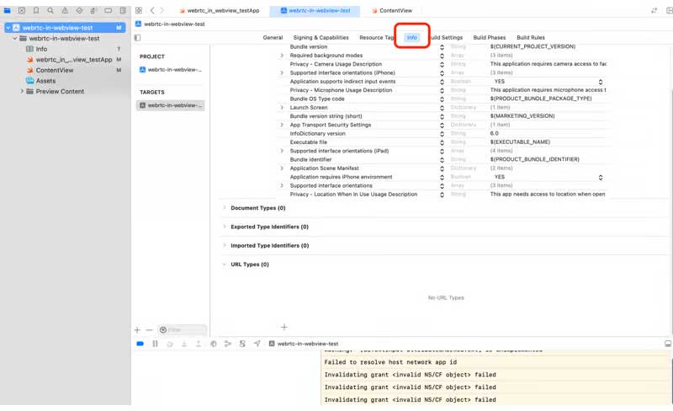Select the target under TARGETS heading
This screenshot has height=411, width=673.
171,105
